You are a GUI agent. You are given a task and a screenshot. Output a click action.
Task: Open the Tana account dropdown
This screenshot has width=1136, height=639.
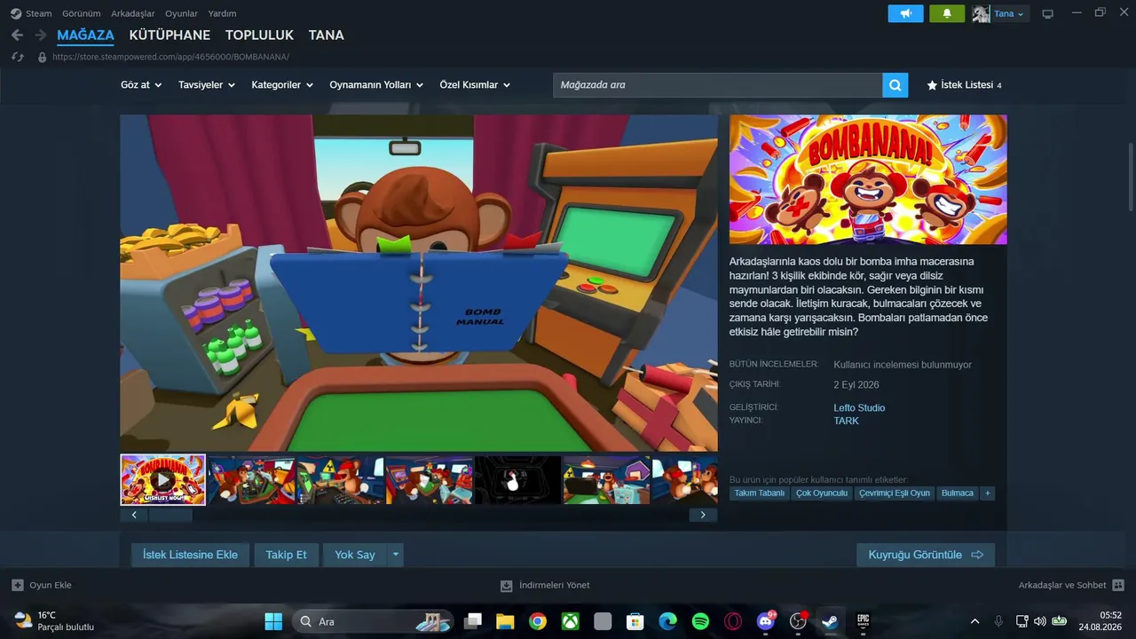(x=1009, y=13)
